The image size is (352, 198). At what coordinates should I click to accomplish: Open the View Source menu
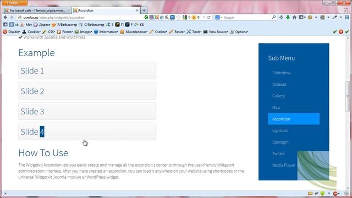tap(216, 32)
